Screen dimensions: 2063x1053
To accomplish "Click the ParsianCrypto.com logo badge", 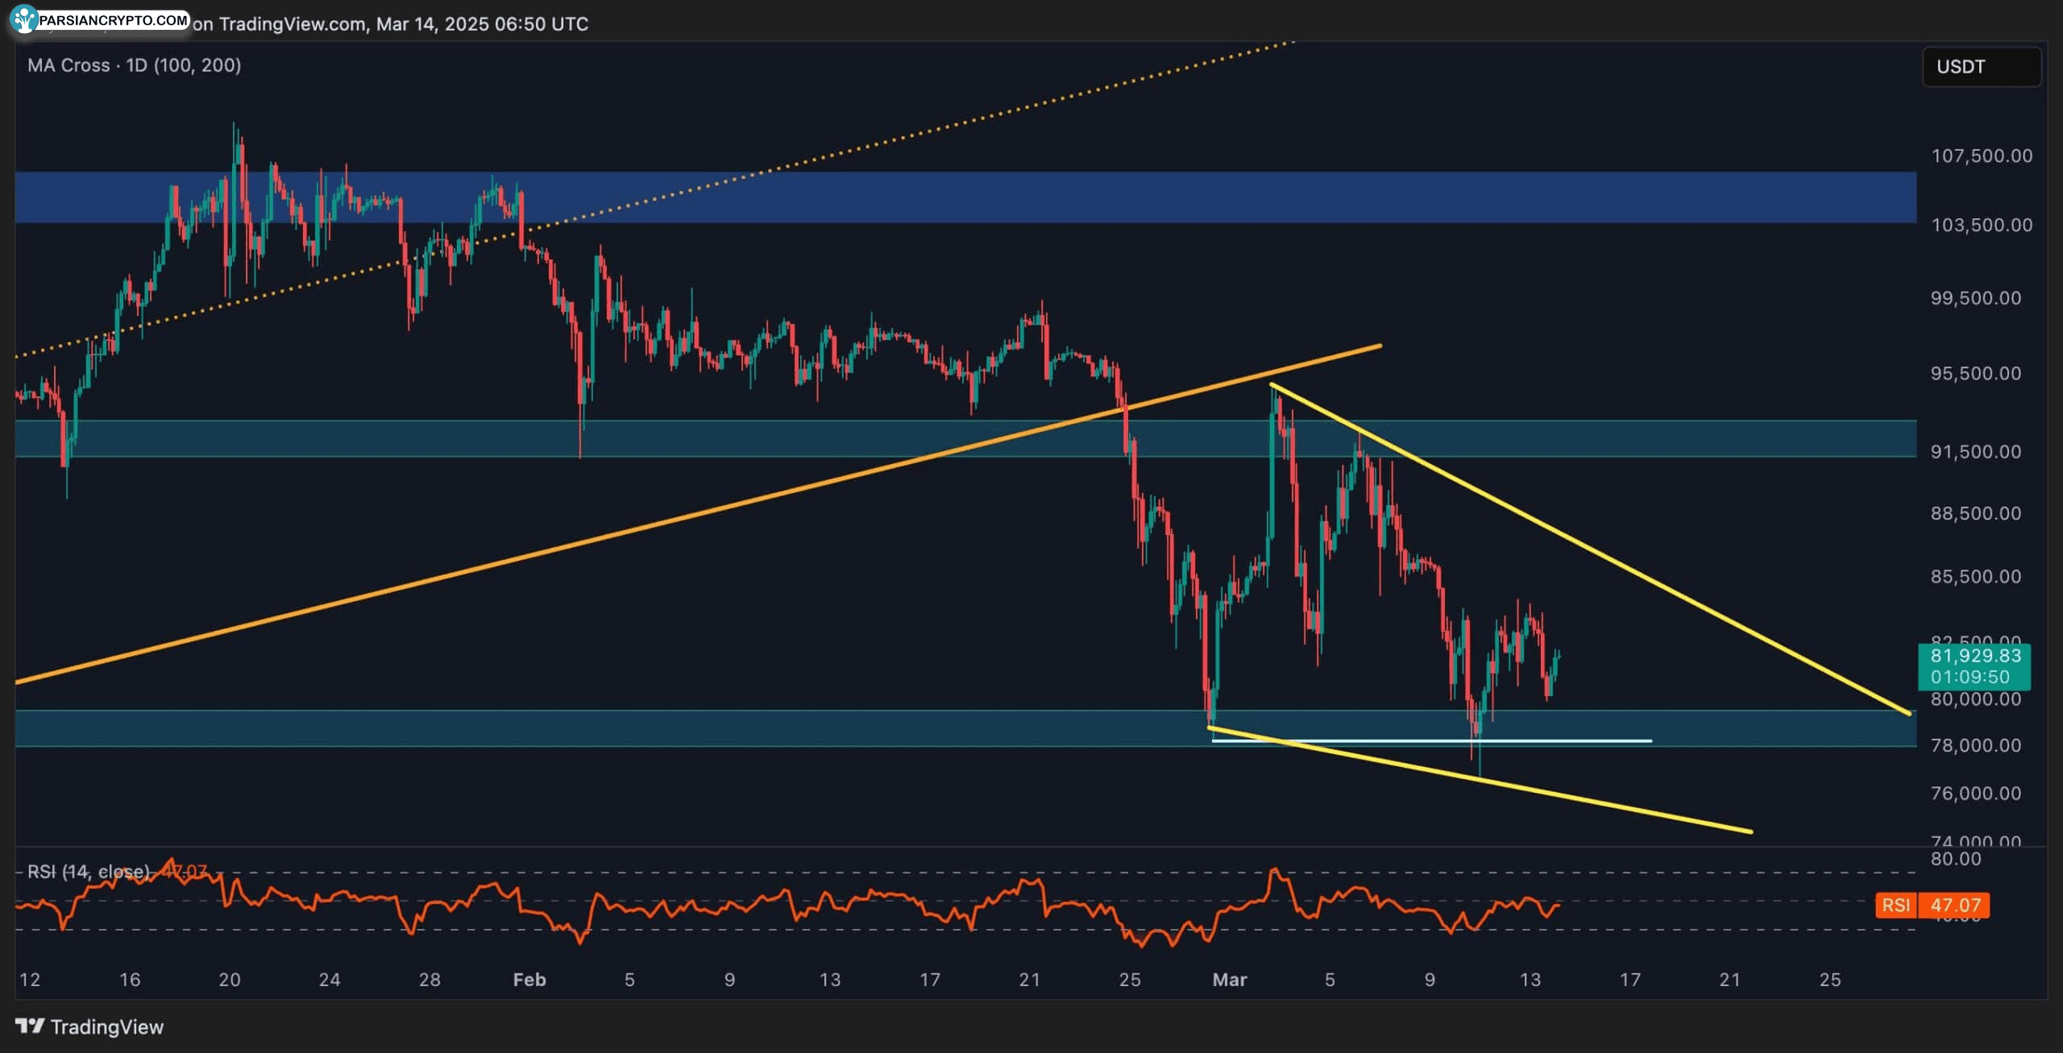I will [x=100, y=19].
